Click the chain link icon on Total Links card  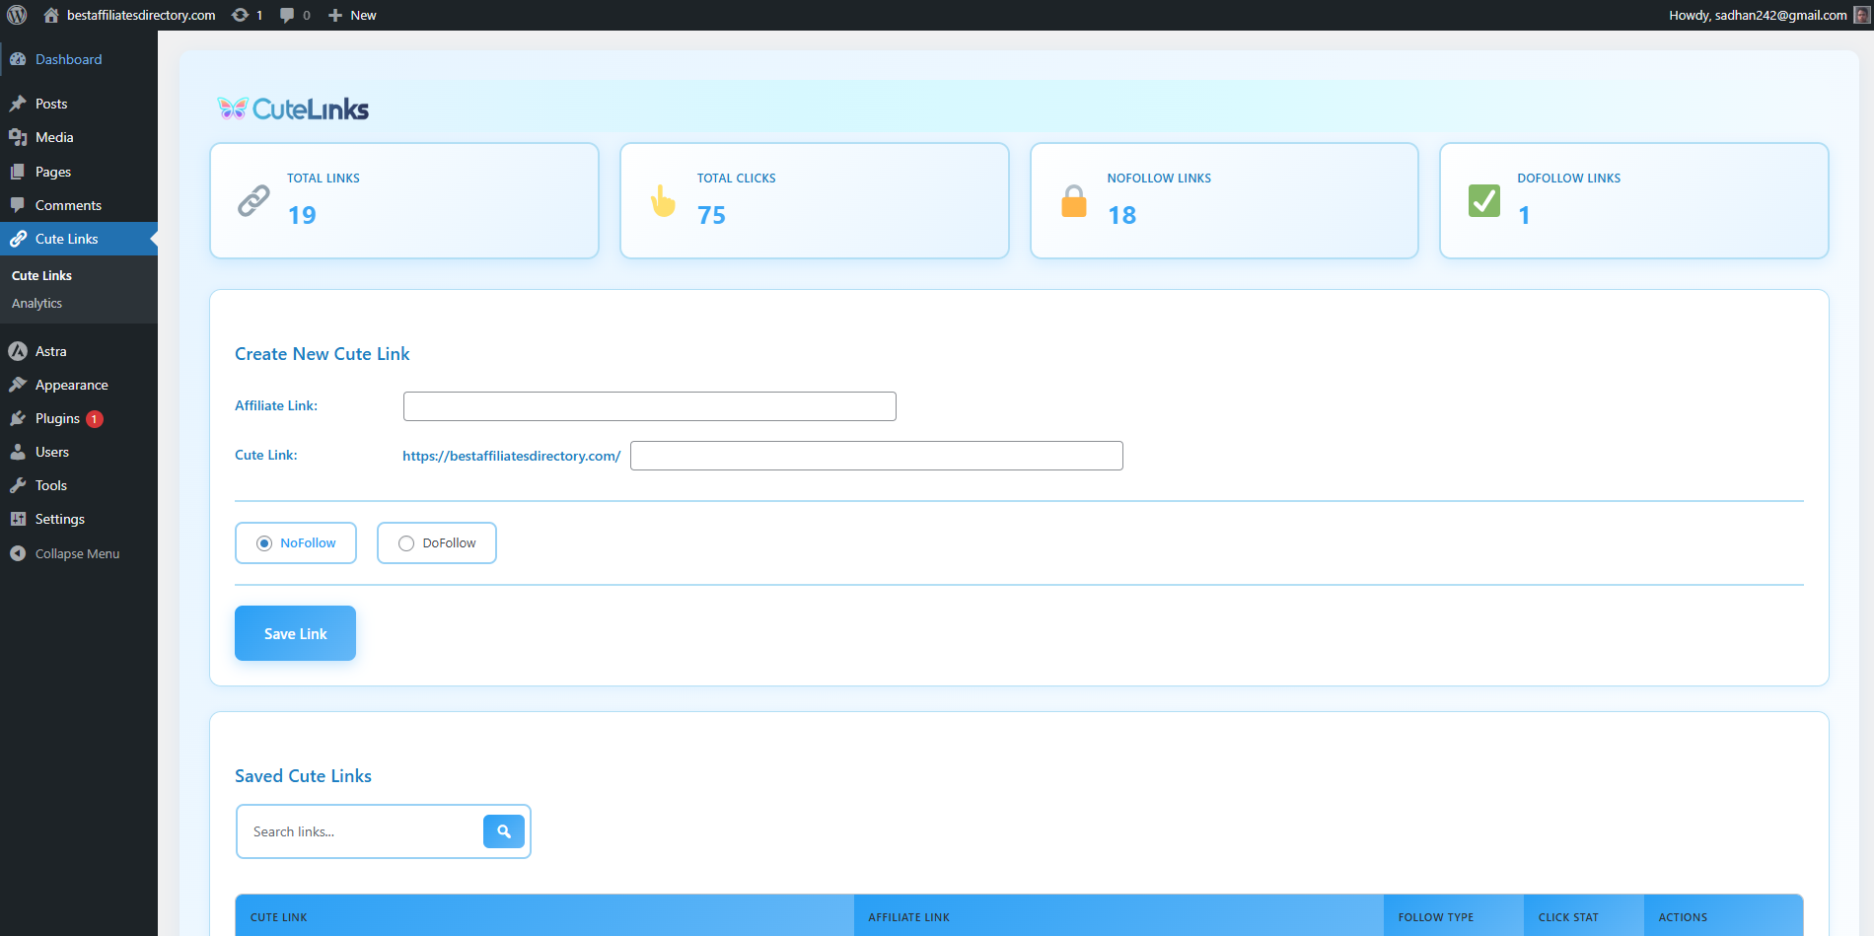pos(254,200)
